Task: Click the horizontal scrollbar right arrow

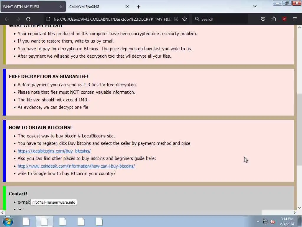Action: tap(295, 213)
